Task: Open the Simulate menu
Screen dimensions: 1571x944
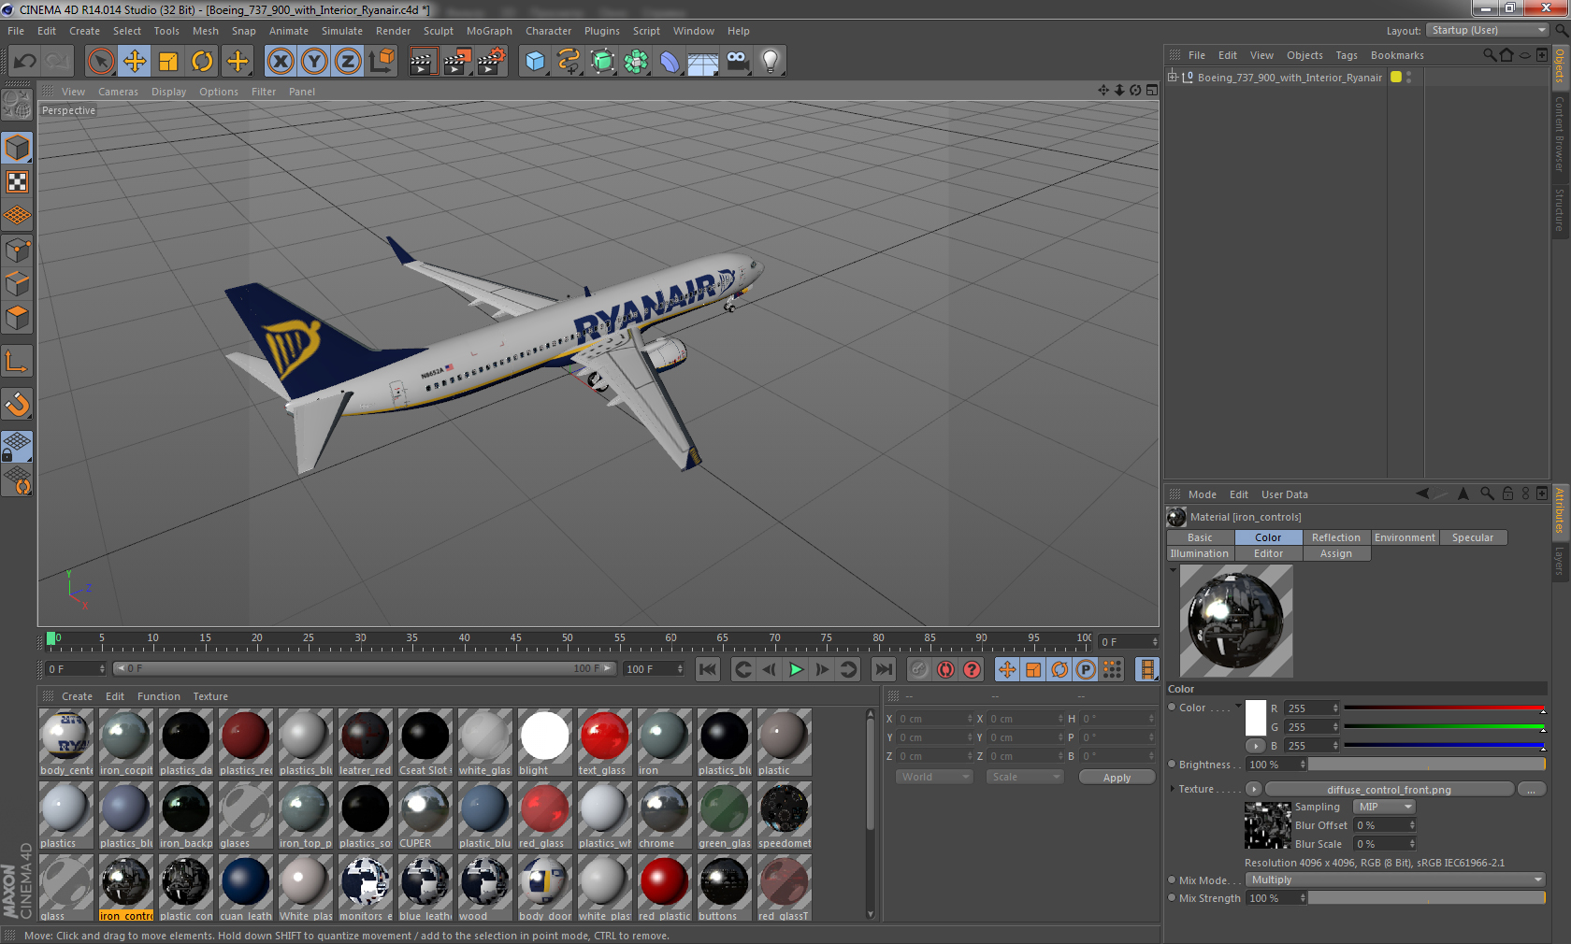Action: coord(342,31)
